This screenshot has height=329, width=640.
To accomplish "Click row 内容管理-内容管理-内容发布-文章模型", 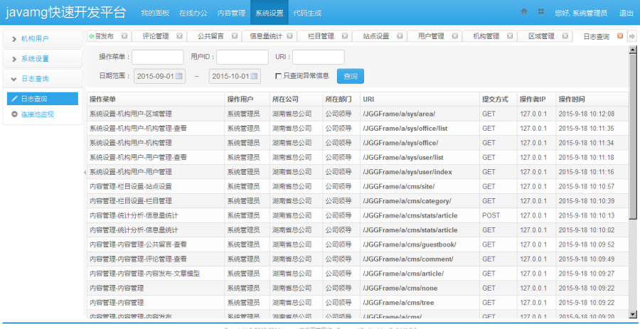I will pyautogui.click(x=358, y=274).
